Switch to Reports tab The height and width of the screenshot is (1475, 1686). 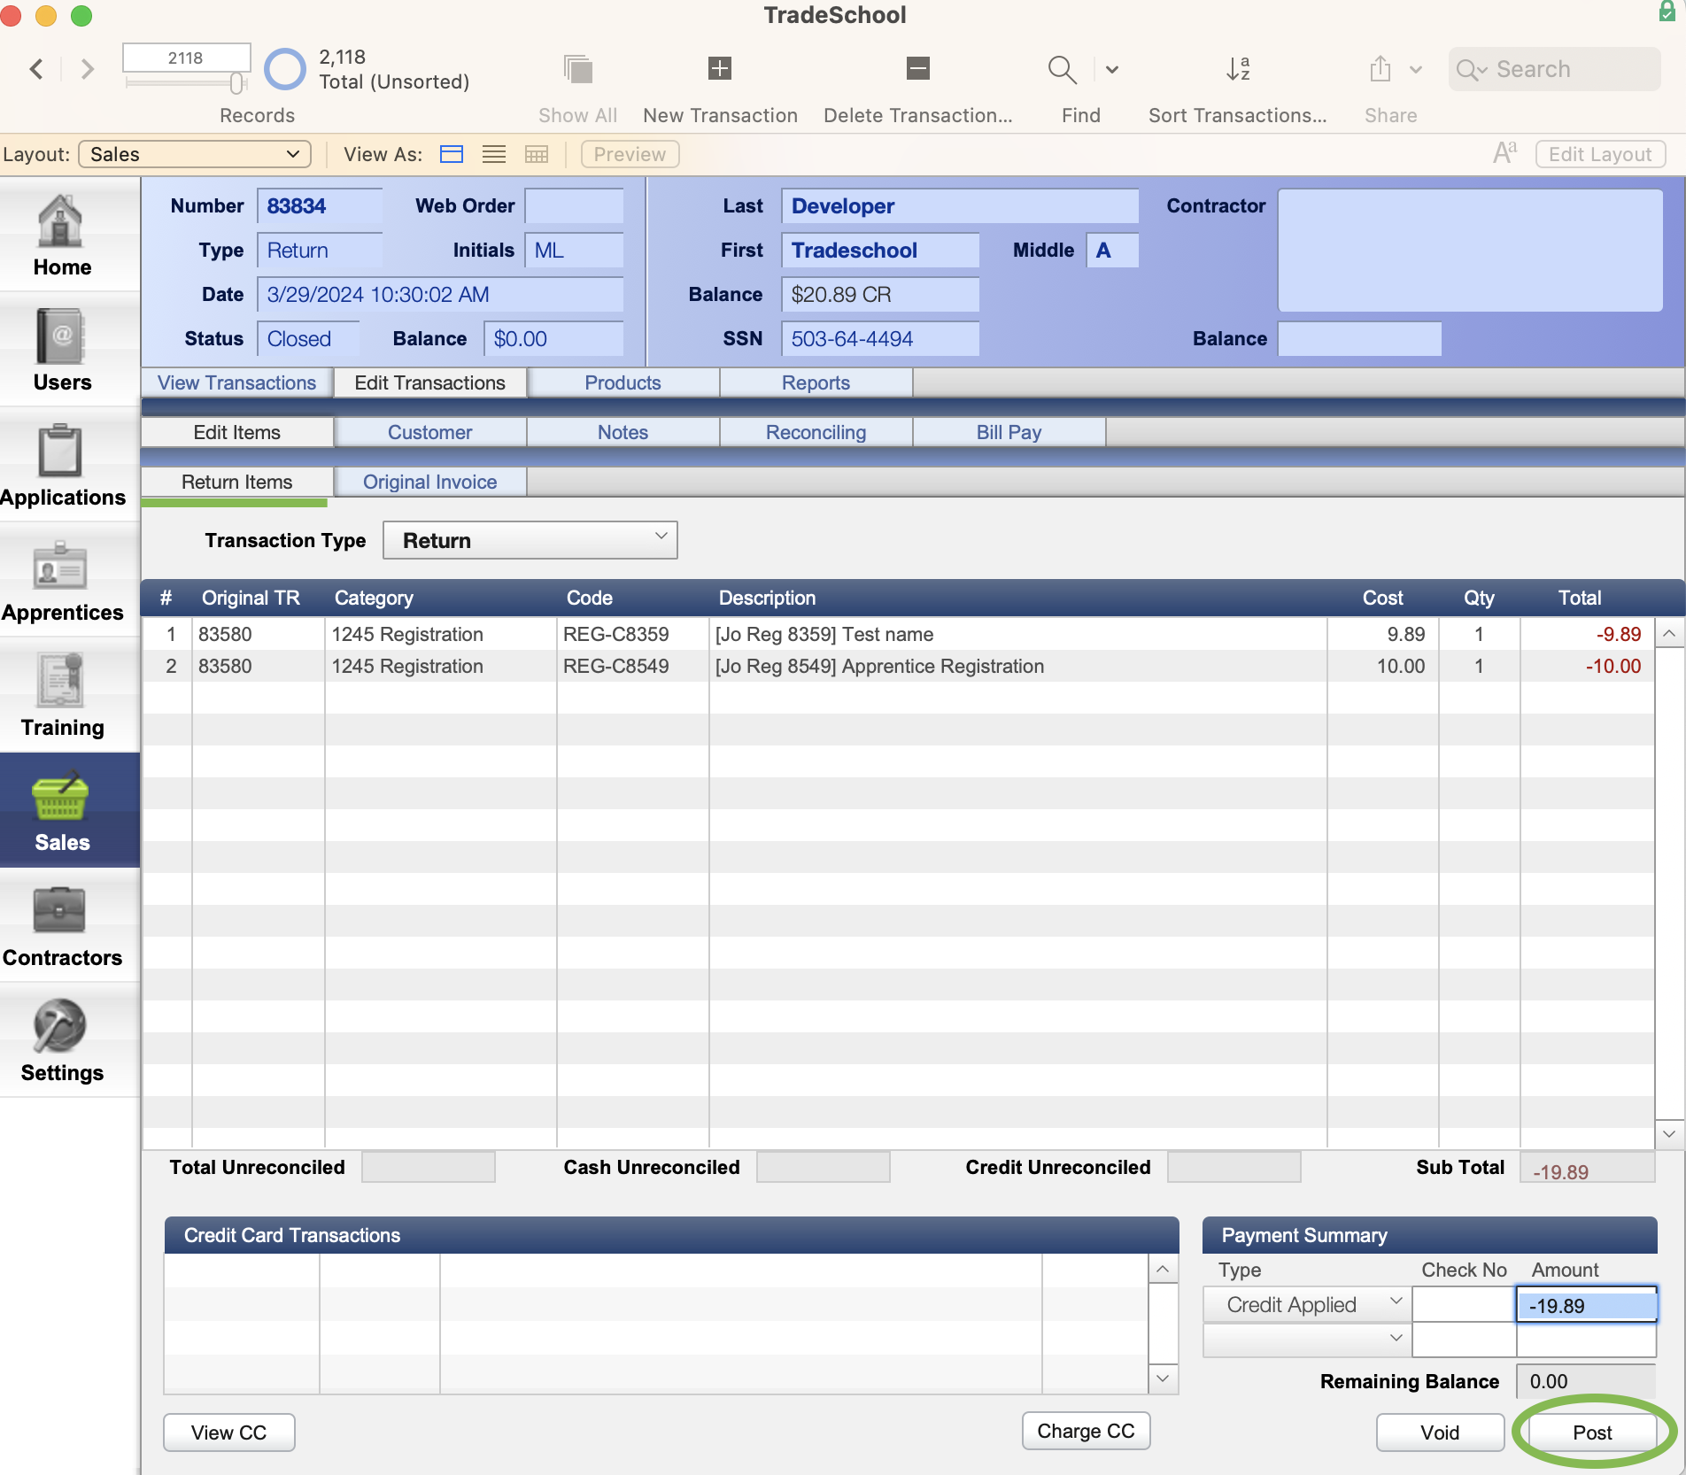pos(816,382)
